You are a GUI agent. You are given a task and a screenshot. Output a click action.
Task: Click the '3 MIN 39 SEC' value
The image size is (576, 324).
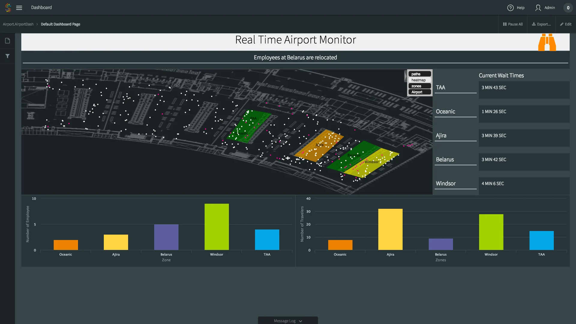pyautogui.click(x=494, y=136)
